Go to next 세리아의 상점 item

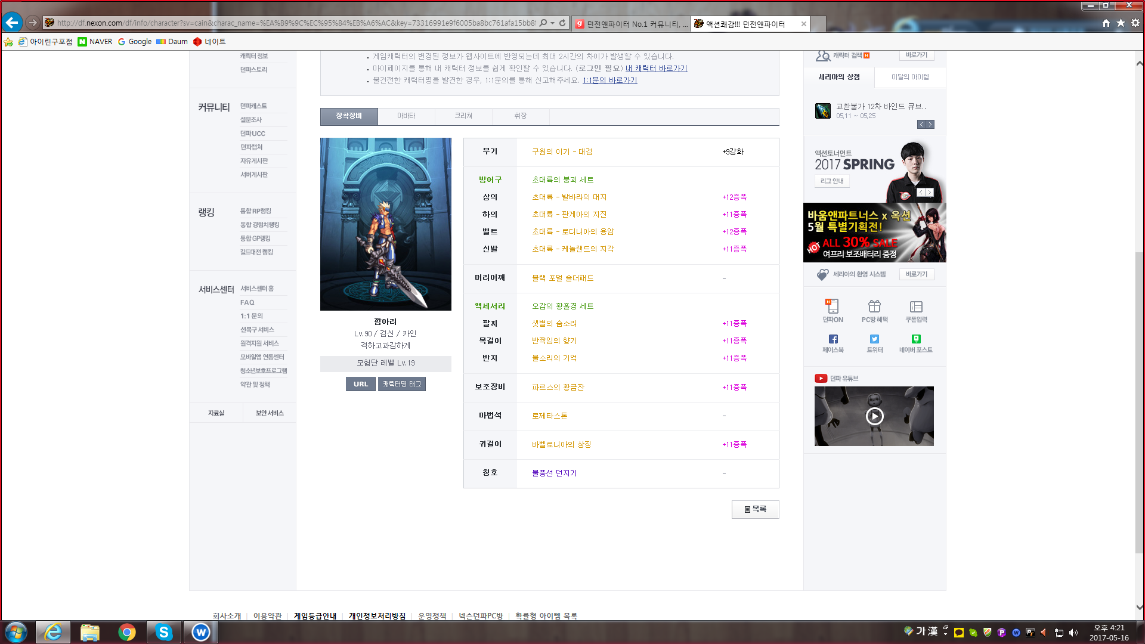pyautogui.click(x=930, y=125)
